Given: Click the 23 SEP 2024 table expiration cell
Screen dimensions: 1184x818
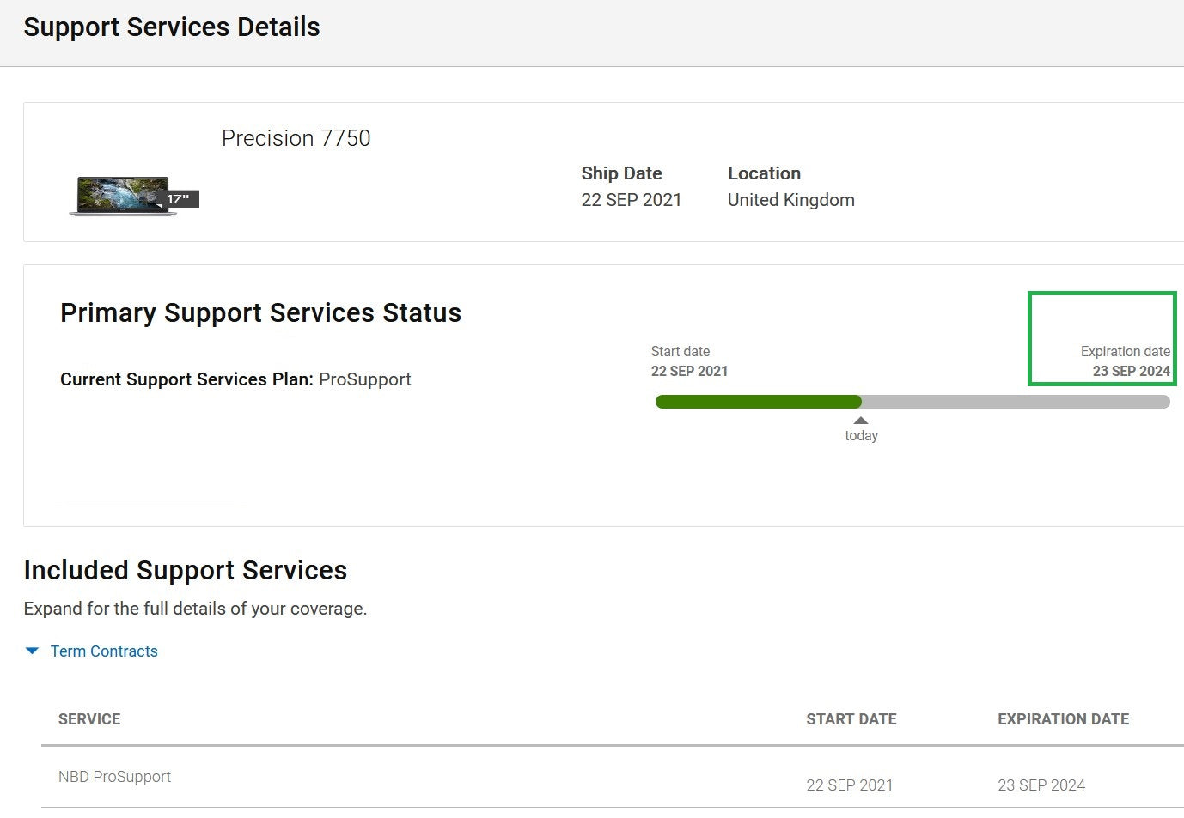Looking at the screenshot, I should coord(1041,785).
